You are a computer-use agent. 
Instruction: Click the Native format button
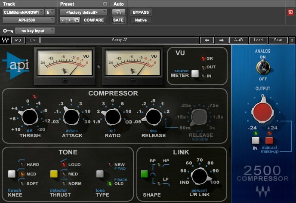point(141,20)
